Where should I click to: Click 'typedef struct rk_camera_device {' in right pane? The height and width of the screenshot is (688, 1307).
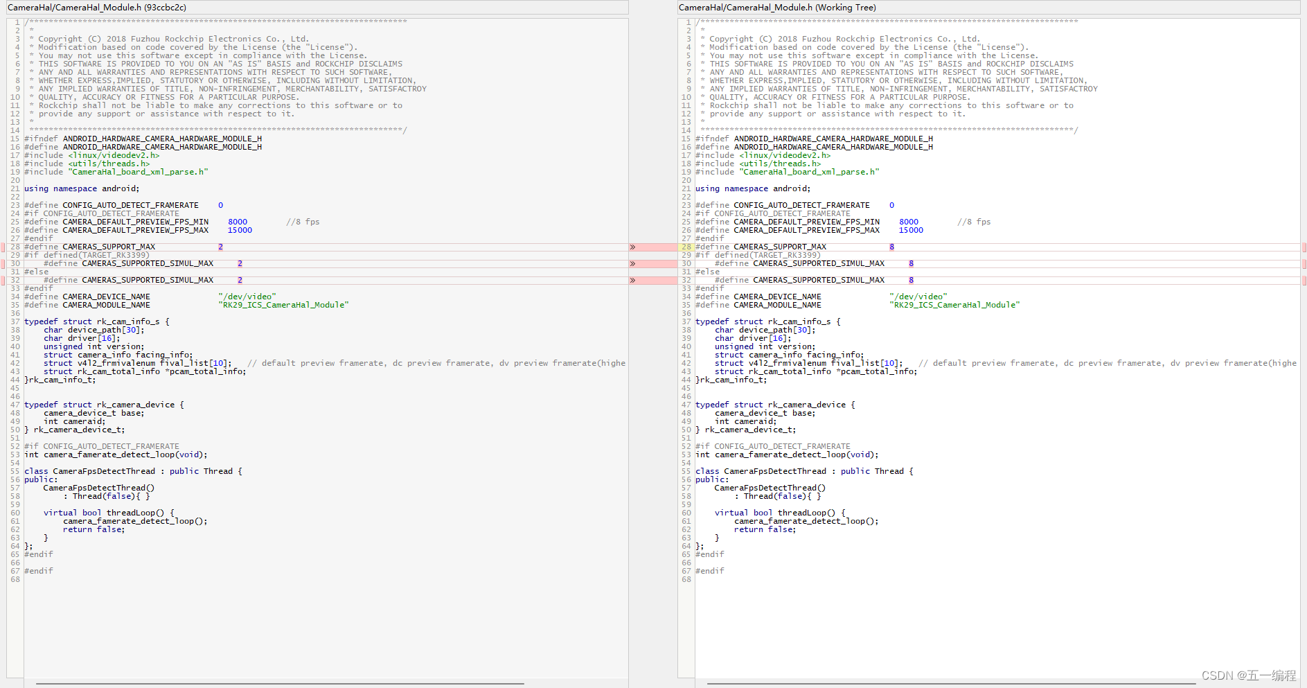775,405
